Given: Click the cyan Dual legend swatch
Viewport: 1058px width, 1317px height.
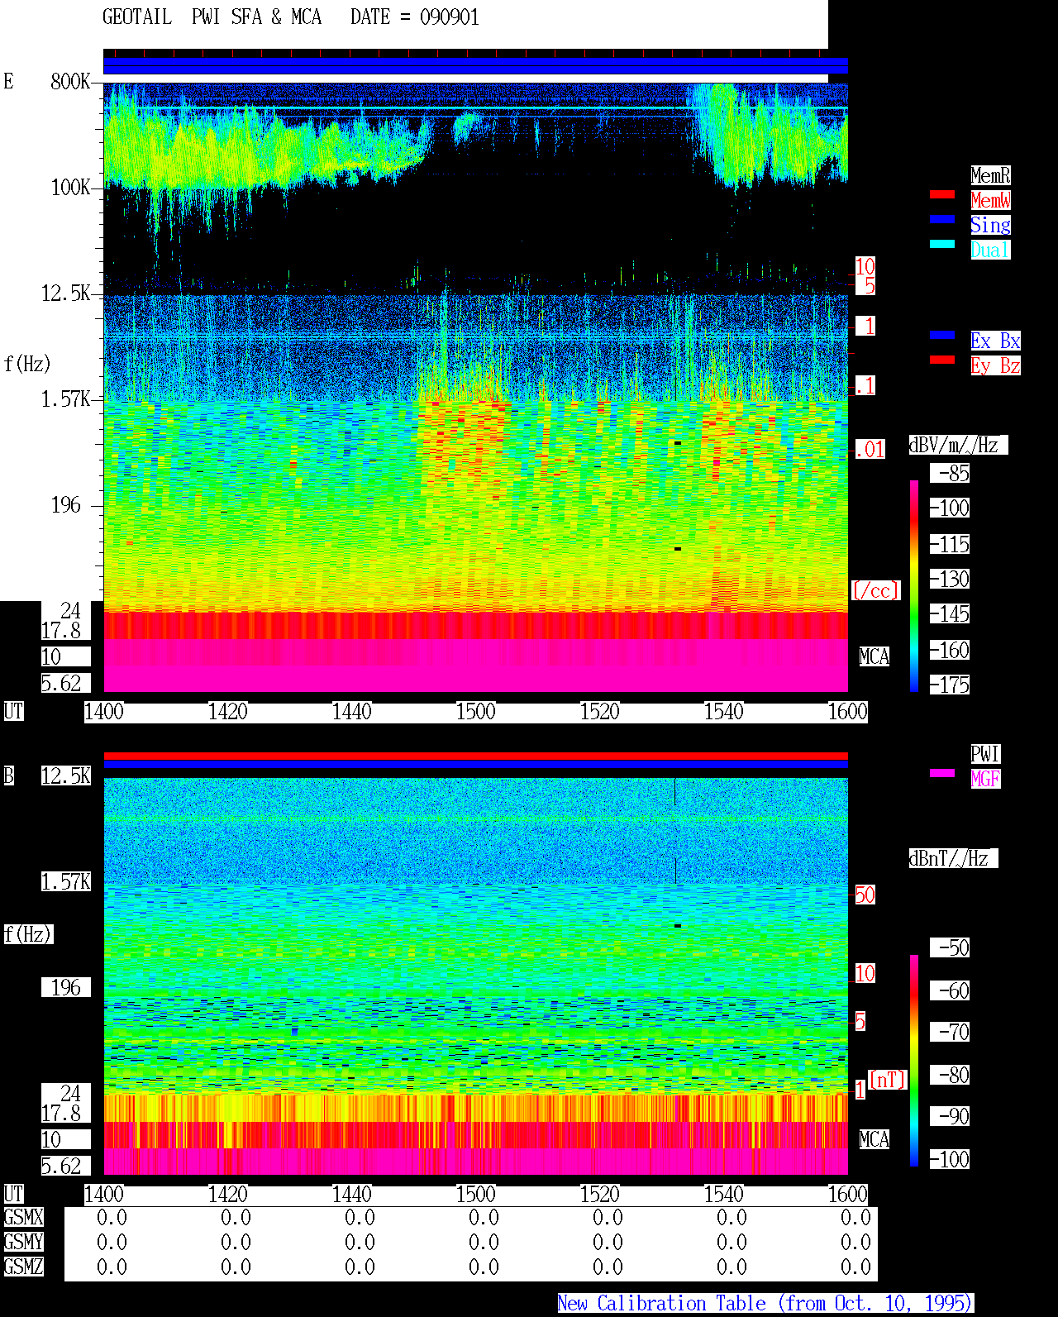Looking at the screenshot, I should click(942, 244).
